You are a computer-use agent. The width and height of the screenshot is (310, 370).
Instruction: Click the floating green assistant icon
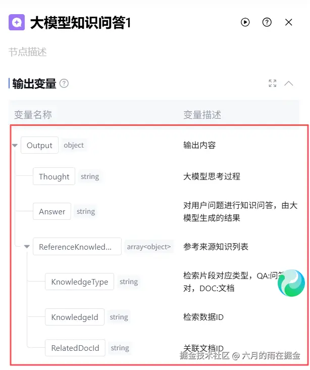click(x=291, y=283)
